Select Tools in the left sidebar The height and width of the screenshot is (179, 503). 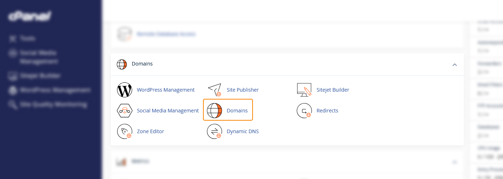click(x=27, y=38)
